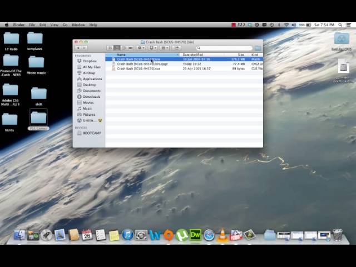Open uTorrent from the Dock
The image size is (356, 267).
click(182, 235)
